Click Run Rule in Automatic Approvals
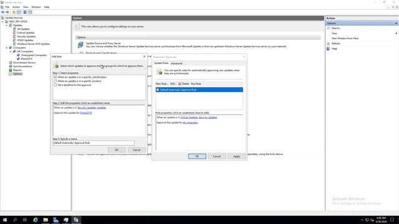399x224 pixels. 196,84
